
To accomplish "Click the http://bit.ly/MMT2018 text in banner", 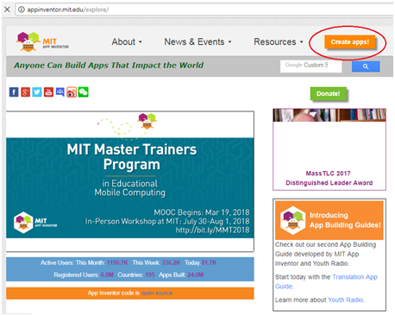I will [x=212, y=231].
